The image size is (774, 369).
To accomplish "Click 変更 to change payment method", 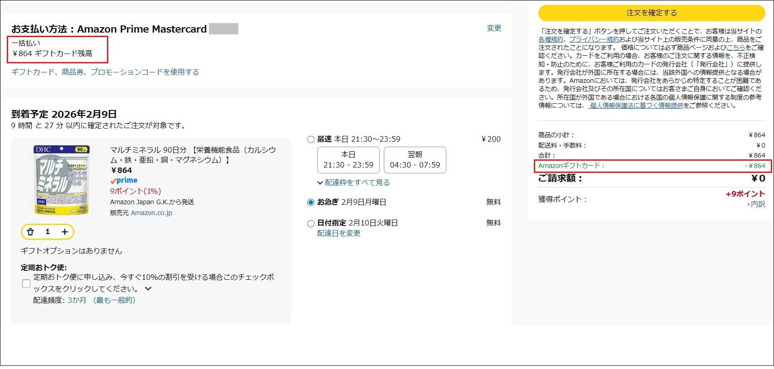I will [x=493, y=28].
